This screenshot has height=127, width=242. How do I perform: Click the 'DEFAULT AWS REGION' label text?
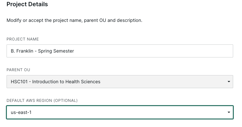pyautogui.click(x=29, y=101)
